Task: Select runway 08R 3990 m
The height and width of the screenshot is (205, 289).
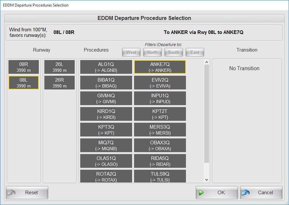Action: coord(23,67)
